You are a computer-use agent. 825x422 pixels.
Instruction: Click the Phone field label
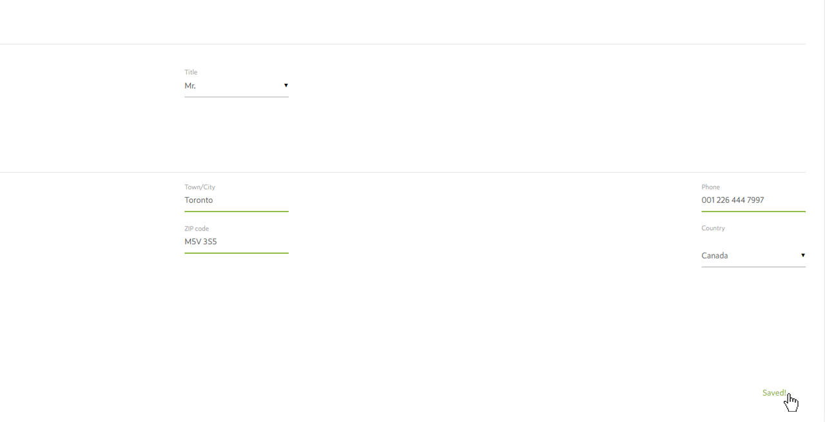(x=710, y=187)
